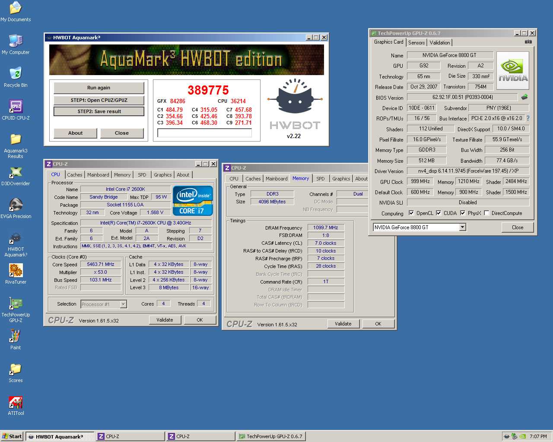Click Close button in Aquamark window
Image resolution: width=553 pixels, height=442 pixels.
[x=122, y=133]
